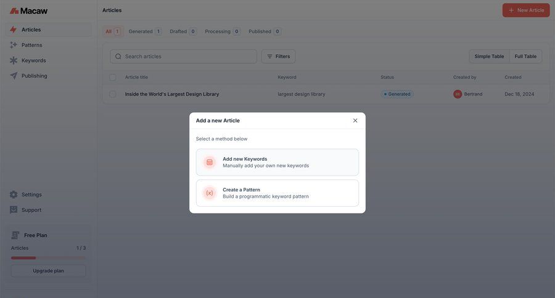Click the Add new Keywords icon

210,163
